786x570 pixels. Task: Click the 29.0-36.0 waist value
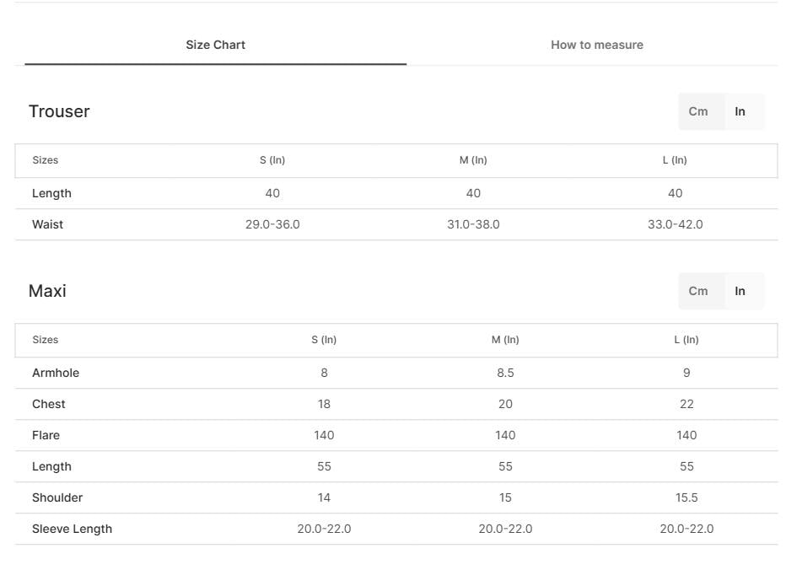pos(272,224)
